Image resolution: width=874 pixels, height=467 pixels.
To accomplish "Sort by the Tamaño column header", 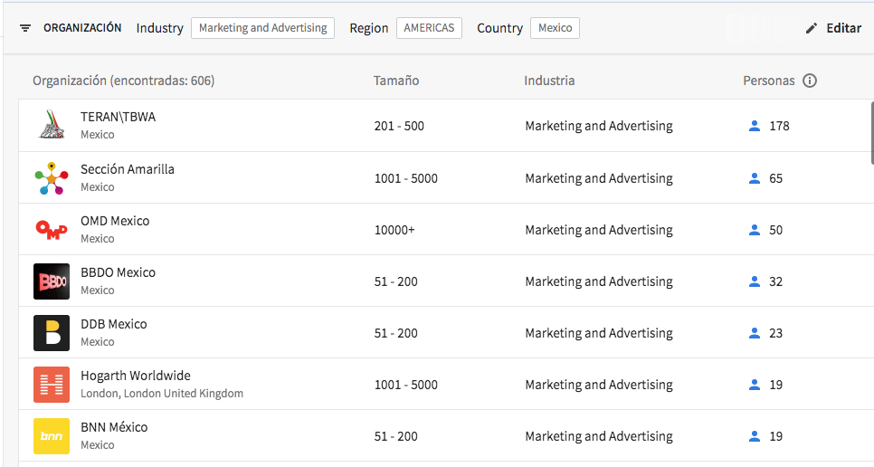I will click(x=396, y=81).
